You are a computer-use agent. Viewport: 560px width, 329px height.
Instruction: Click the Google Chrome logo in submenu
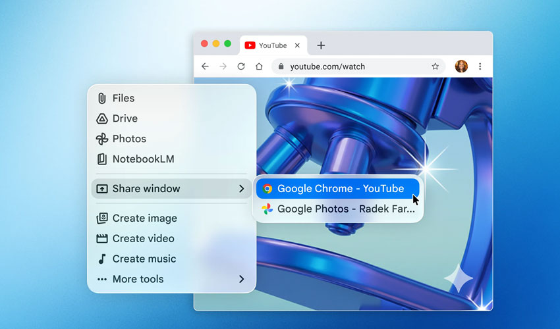point(267,188)
